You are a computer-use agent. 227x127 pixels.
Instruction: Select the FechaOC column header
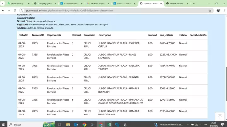(23, 35)
